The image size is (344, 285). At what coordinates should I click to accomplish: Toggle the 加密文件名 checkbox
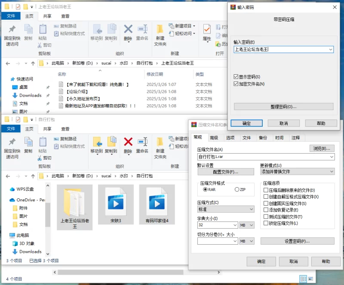click(x=236, y=84)
